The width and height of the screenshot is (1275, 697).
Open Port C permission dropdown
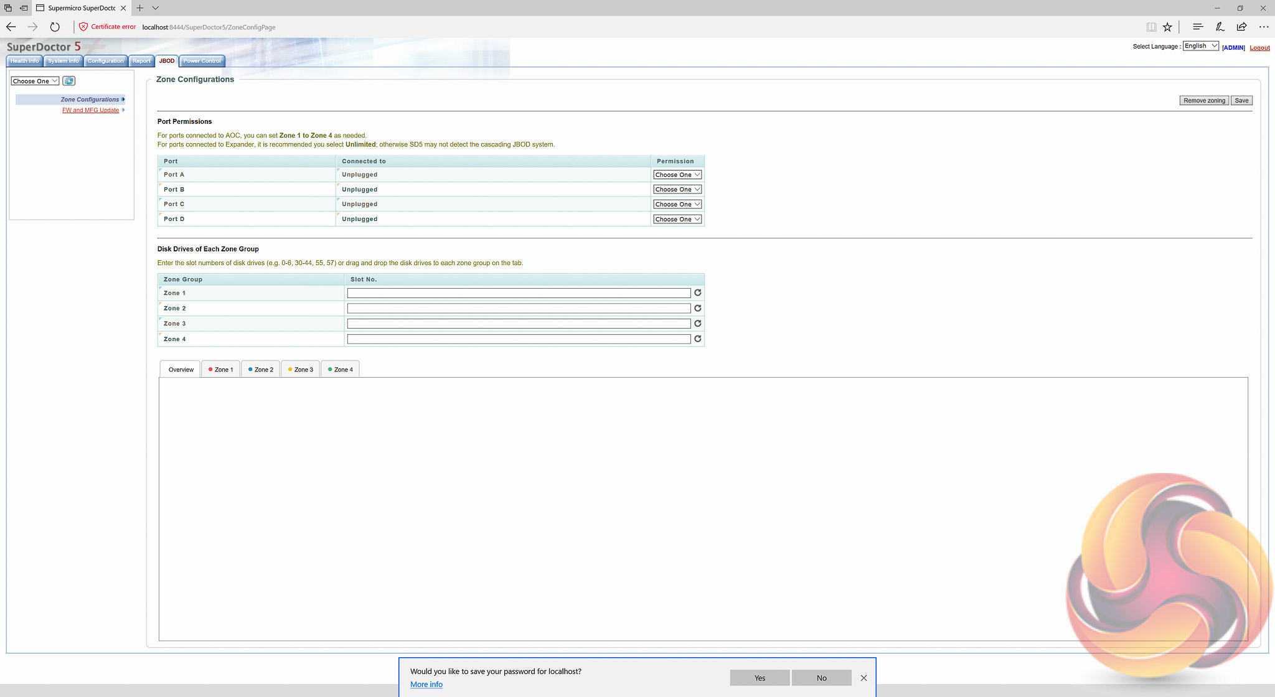677,204
